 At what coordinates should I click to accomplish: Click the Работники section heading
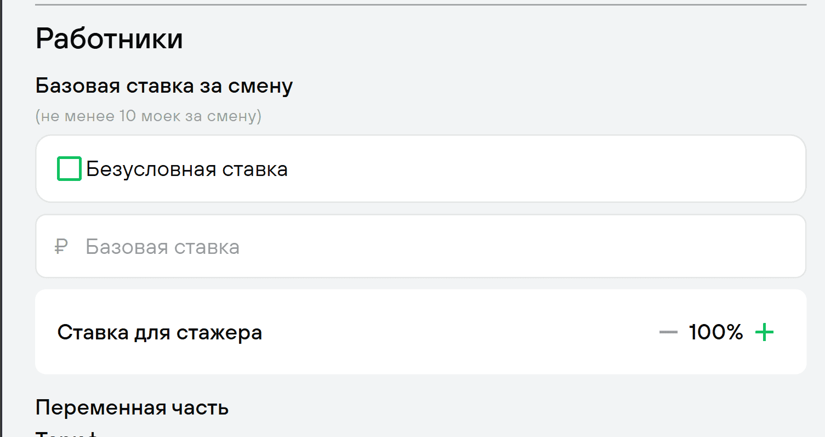[x=109, y=37]
